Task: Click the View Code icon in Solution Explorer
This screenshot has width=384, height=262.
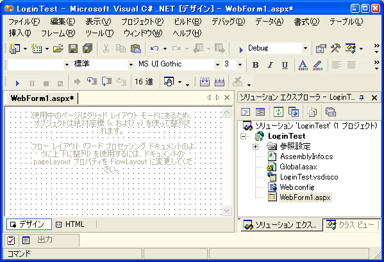Action: click(x=246, y=112)
